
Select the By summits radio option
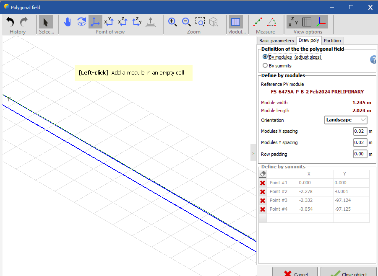pos(265,65)
